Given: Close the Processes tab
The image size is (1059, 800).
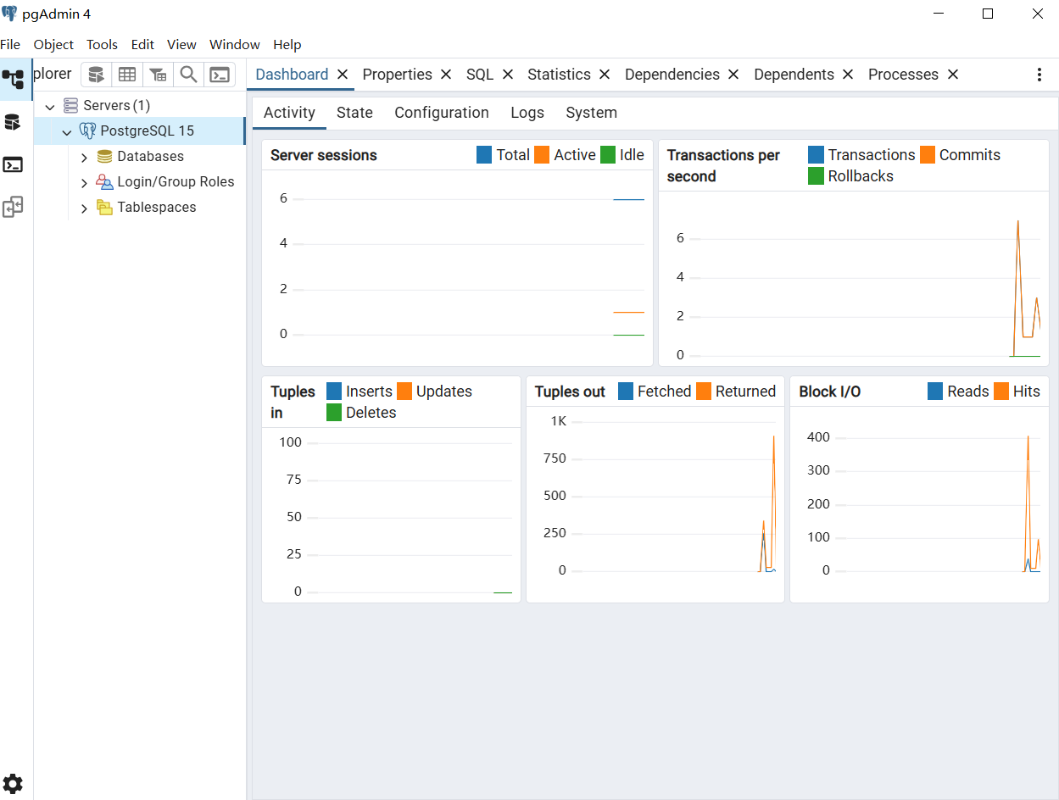Looking at the screenshot, I should tap(953, 75).
